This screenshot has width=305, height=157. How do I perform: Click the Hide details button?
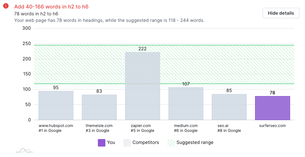[281, 13]
